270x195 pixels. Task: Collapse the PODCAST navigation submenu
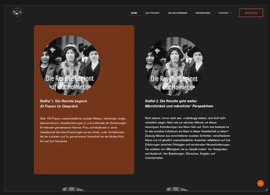click(224, 13)
